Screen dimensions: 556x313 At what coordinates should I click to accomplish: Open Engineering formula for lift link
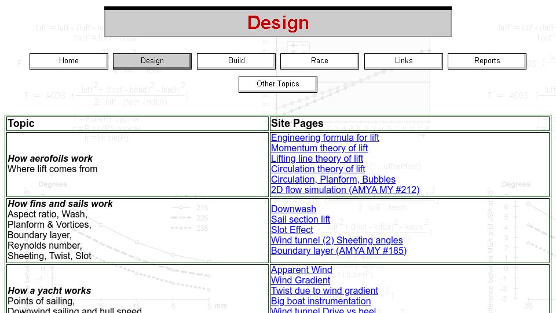[x=325, y=138]
